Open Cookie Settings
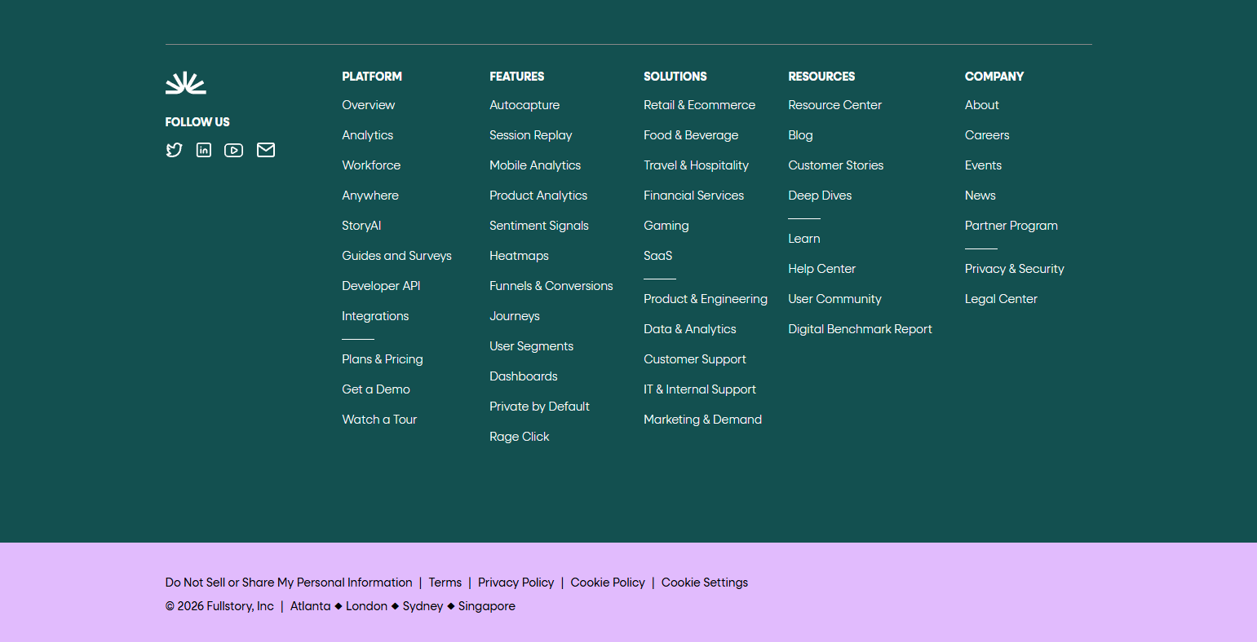Viewport: 1257px width, 642px height. [x=704, y=583]
